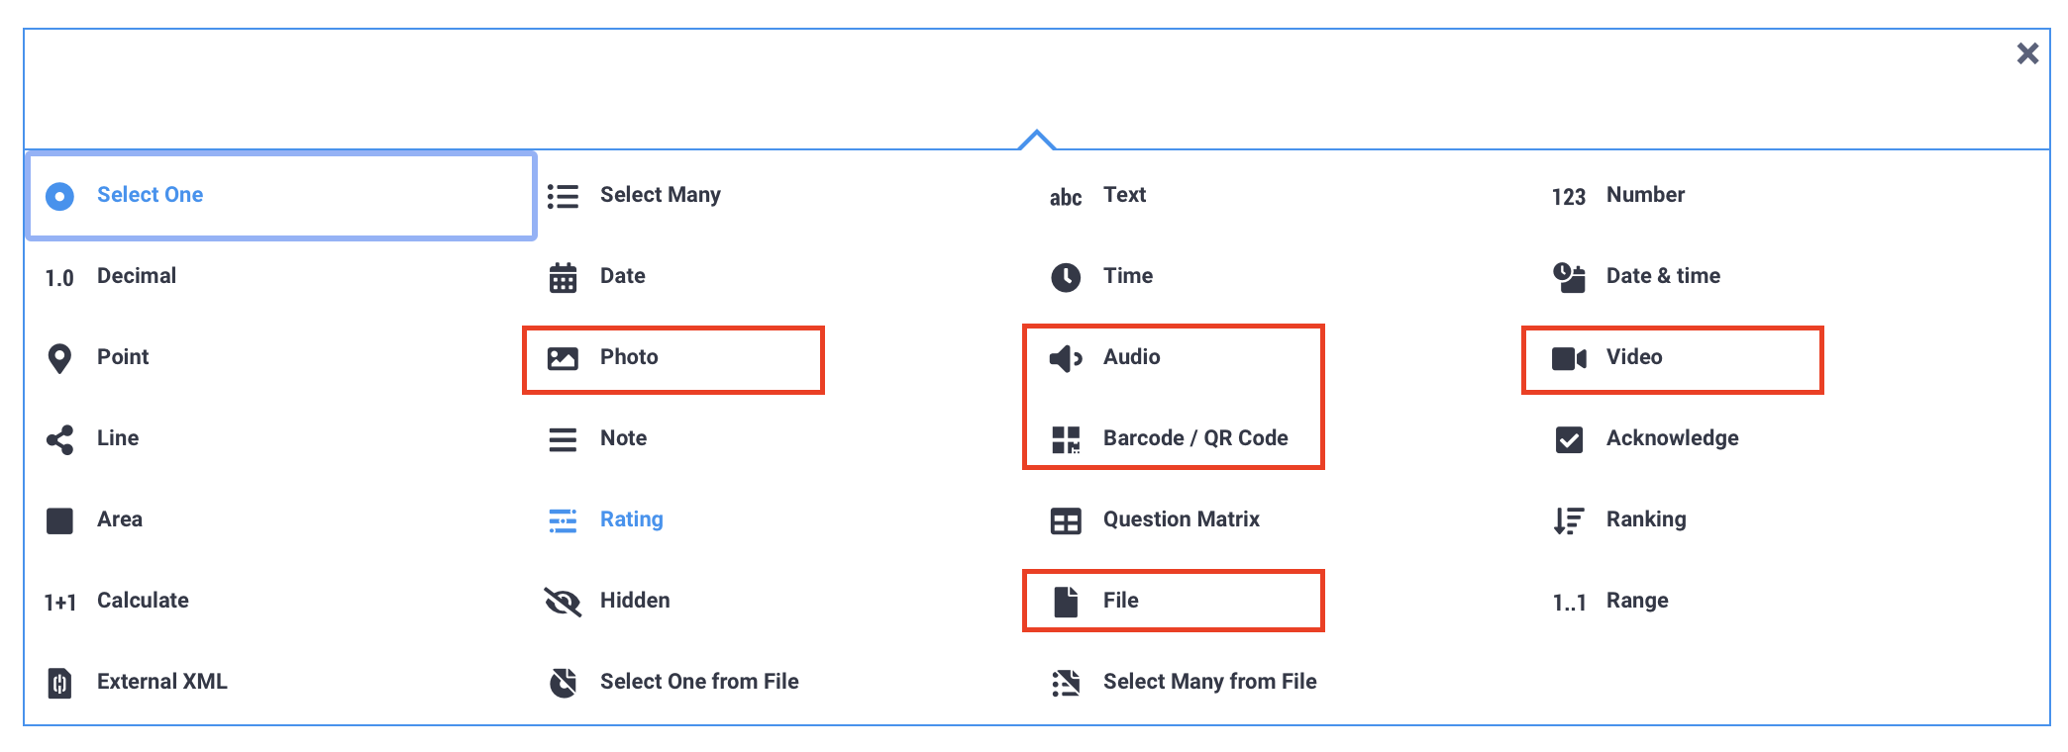Select the Rating question type
Image resolution: width=2068 pixels, height=752 pixels.
pyautogui.click(x=631, y=519)
